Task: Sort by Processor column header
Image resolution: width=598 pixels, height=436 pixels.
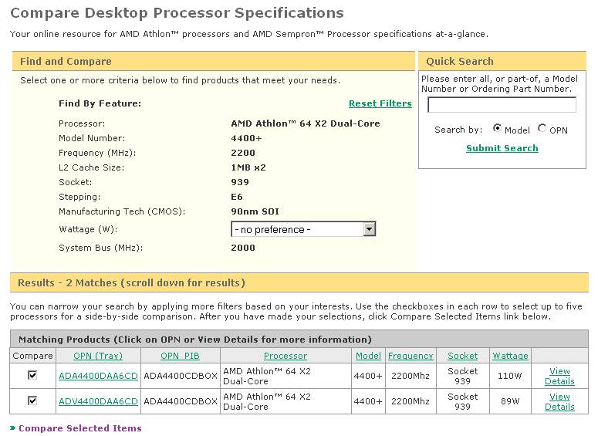Action: click(285, 356)
